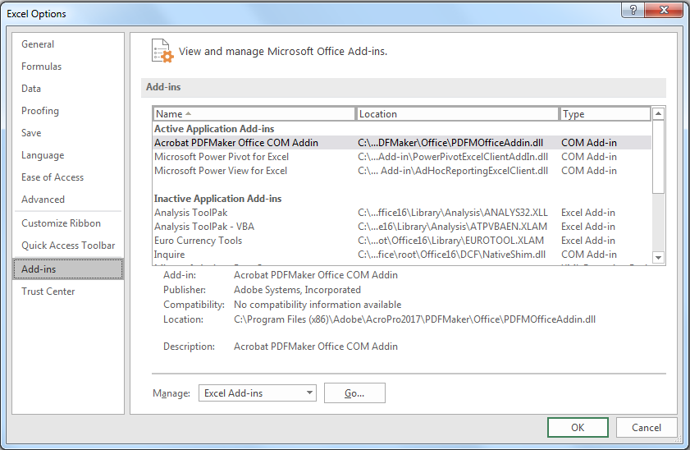Click the scroll up arrow of add-ins list
This screenshot has width=690, height=450.
[658, 113]
